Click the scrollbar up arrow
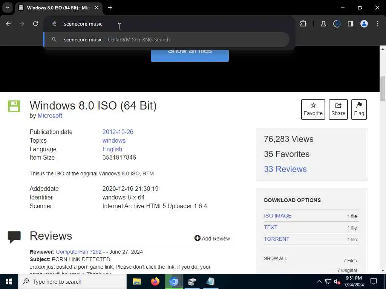 [383, 49]
